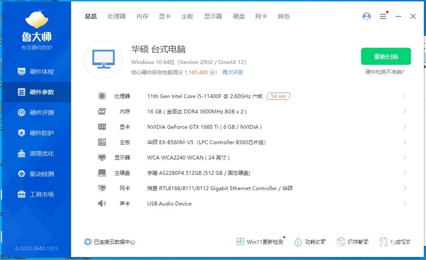Switch to the 硬盘 tab
The width and height of the screenshot is (426, 260).
(239, 17)
